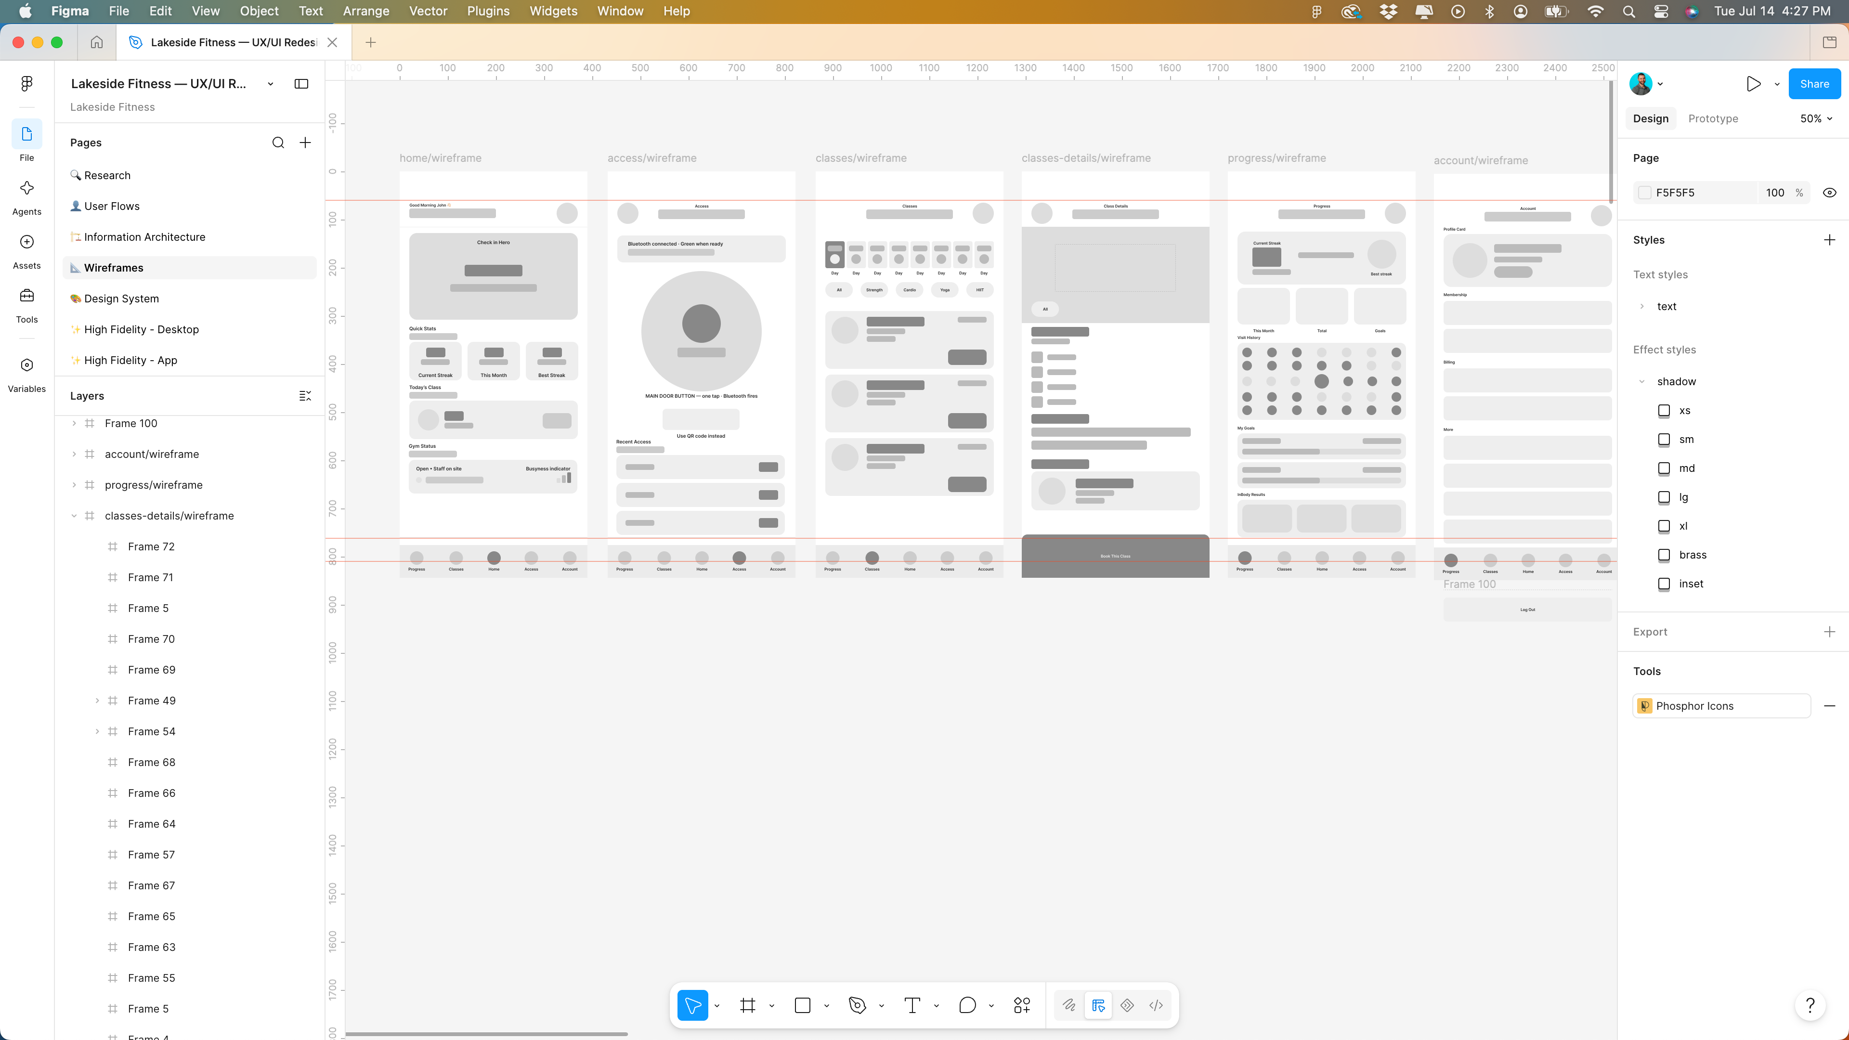
Task: Open the Phosphor Icons tool entry
Action: pos(1721,706)
